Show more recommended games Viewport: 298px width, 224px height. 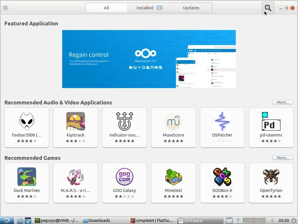(x=283, y=158)
